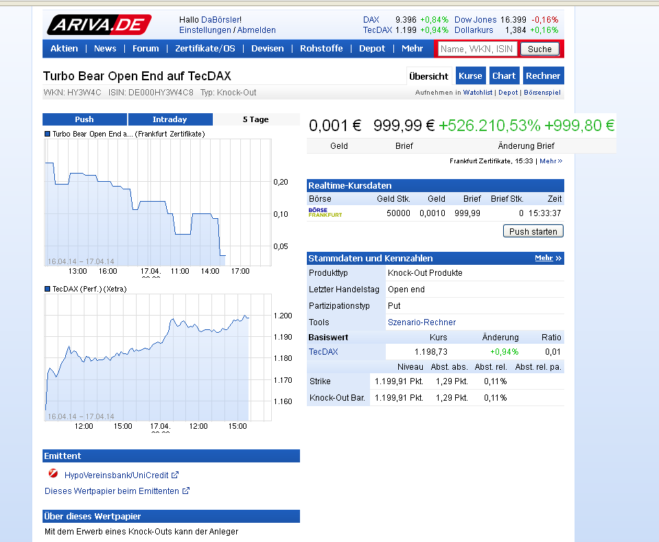Click the Strike level 1.199,91 Pkt.
The image size is (659, 542).
click(399, 381)
